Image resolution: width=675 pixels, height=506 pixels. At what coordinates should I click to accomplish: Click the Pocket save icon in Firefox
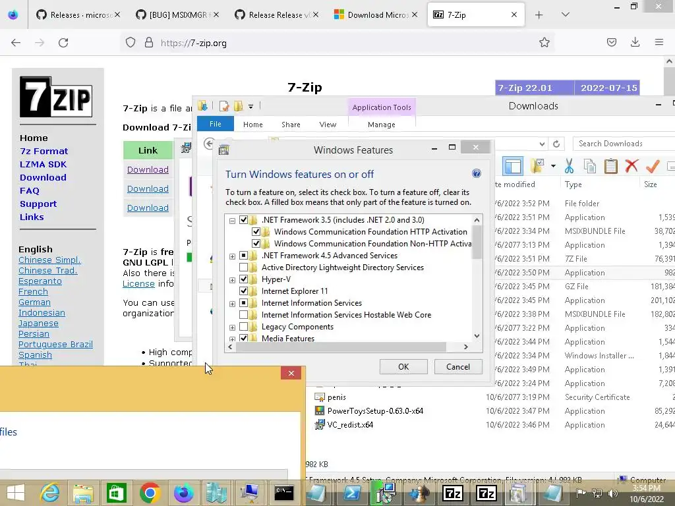pyautogui.click(x=612, y=42)
